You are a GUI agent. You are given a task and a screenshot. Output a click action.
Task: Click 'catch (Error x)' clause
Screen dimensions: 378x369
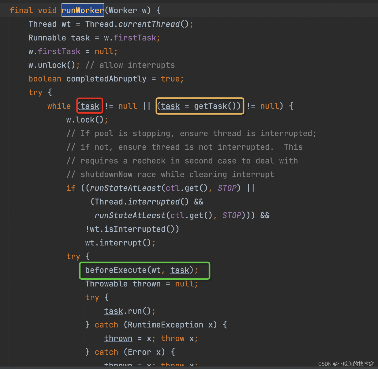(130, 352)
